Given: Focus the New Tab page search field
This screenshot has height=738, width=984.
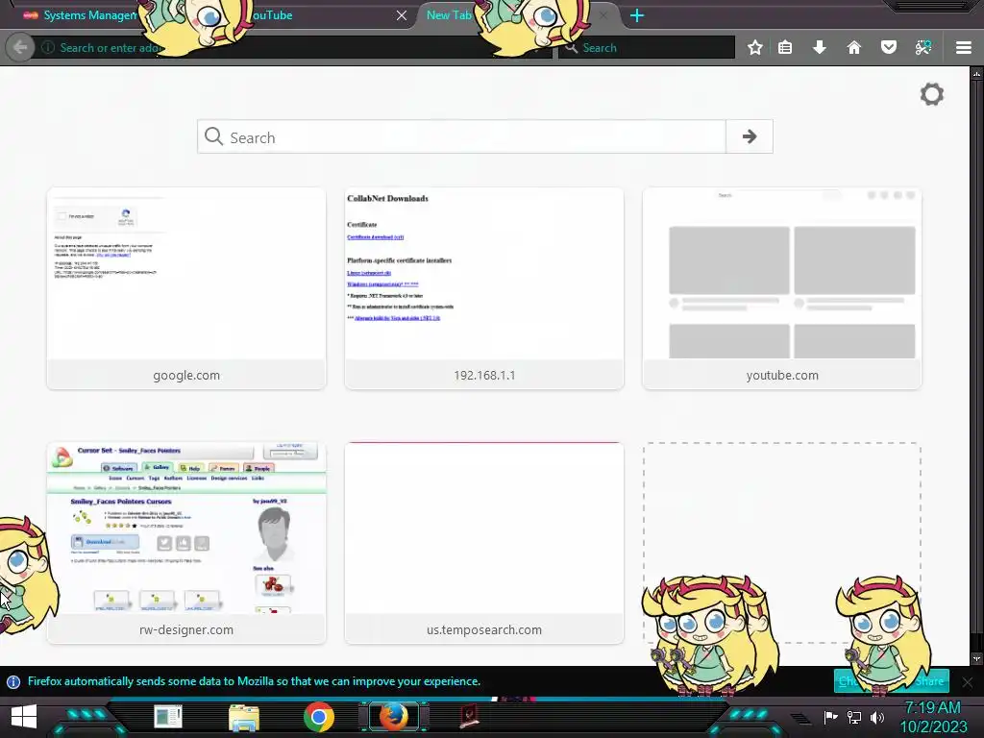Looking at the screenshot, I should coord(461,136).
